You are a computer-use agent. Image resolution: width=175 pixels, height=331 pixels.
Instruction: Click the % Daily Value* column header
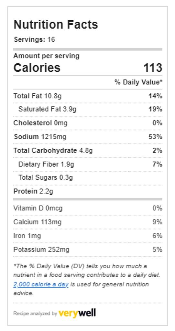[139, 82]
